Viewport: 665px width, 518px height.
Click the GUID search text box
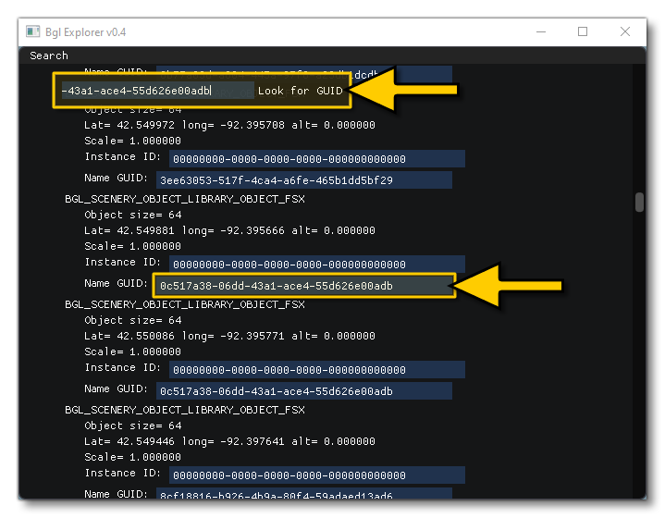click(153, 91)
